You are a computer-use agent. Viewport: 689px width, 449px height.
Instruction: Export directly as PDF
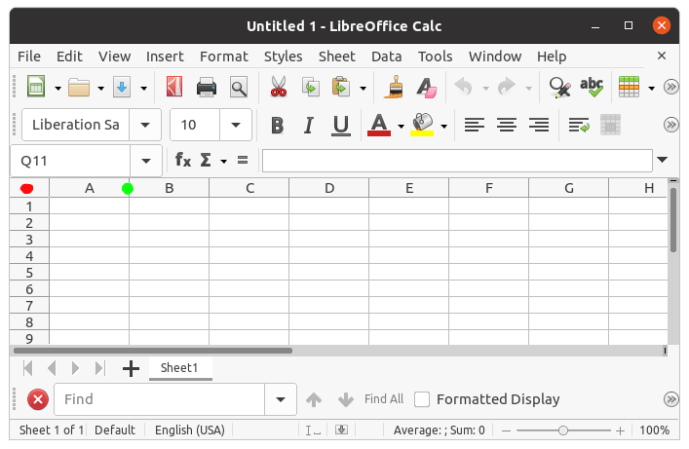pyautogui.click(x=174, y=87)
